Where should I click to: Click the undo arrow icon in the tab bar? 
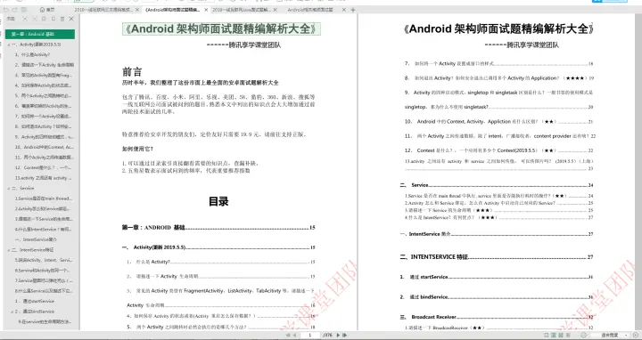[x=5, y=10]
